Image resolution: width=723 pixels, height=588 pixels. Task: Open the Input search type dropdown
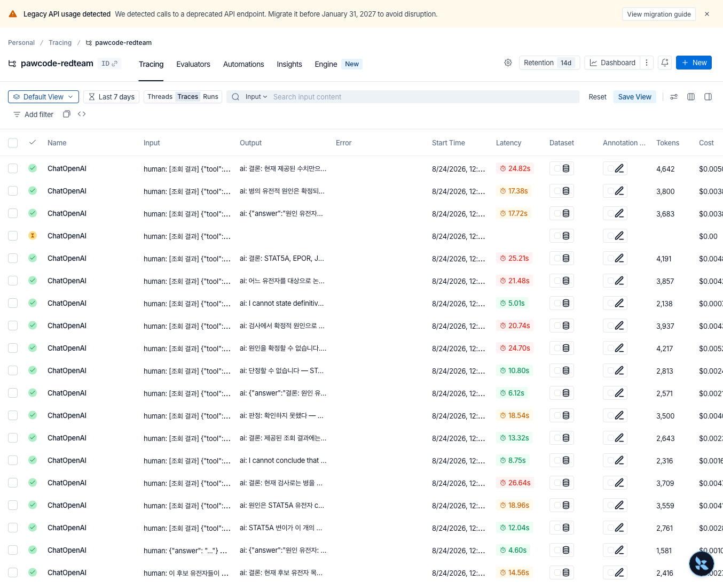click(x=256, y=97)
